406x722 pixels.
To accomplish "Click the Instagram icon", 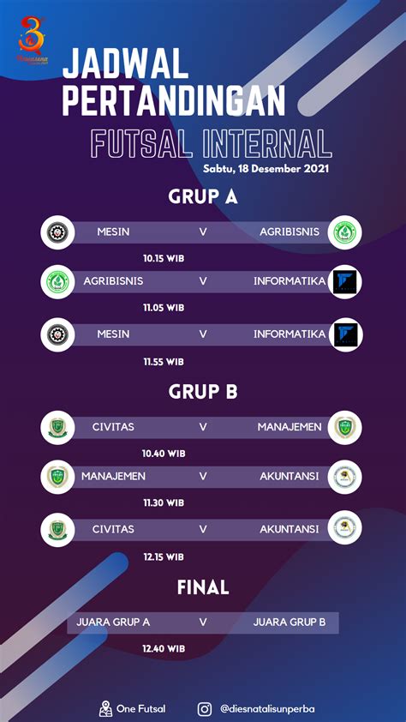I will (205, 709).
